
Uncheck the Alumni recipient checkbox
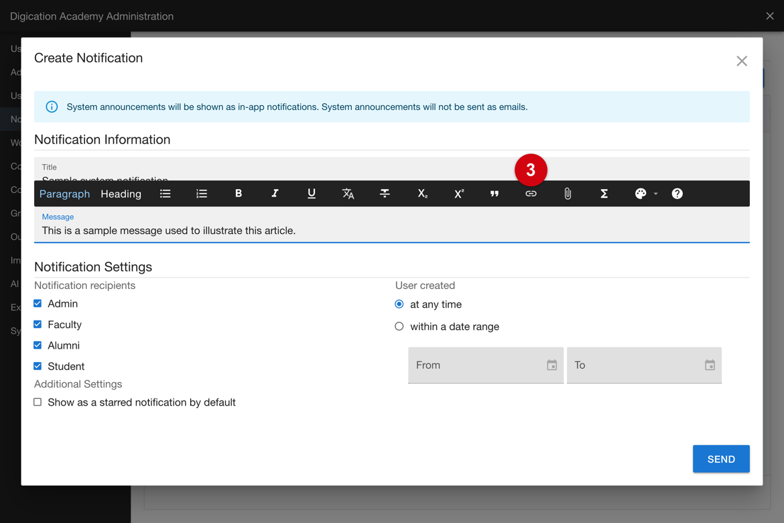point(38,345)
